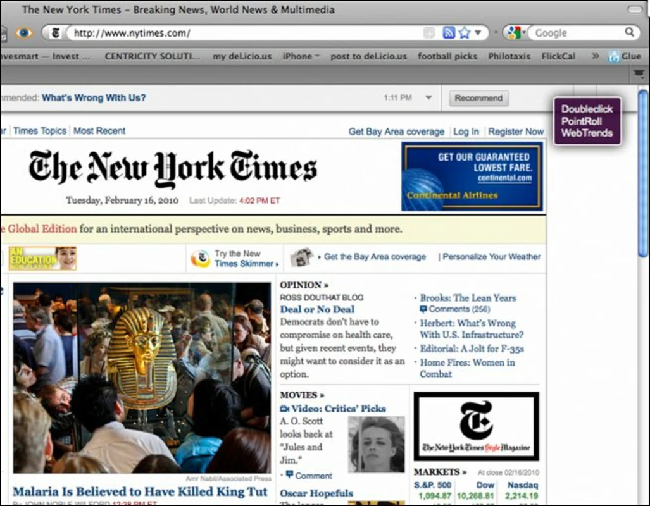Viewport: 650px width, 506px height.
Task: Click Times Skimmer round logo icon
Action: pyautogui.click(x=200, y=259)
